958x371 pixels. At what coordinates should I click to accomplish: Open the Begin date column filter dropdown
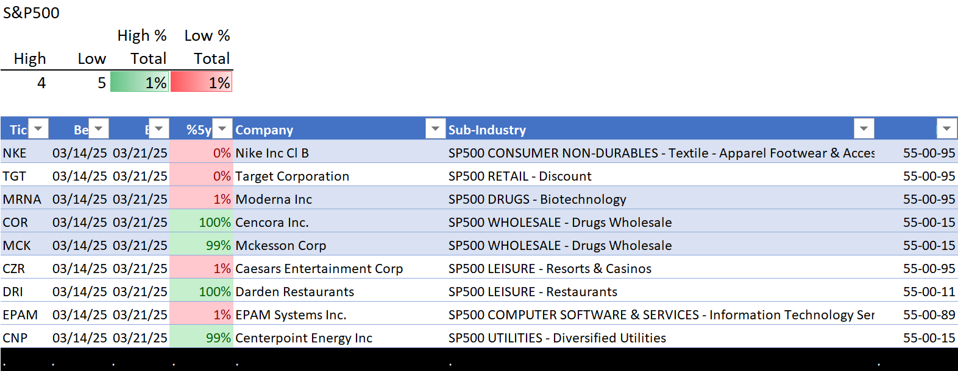pos(99,129)
